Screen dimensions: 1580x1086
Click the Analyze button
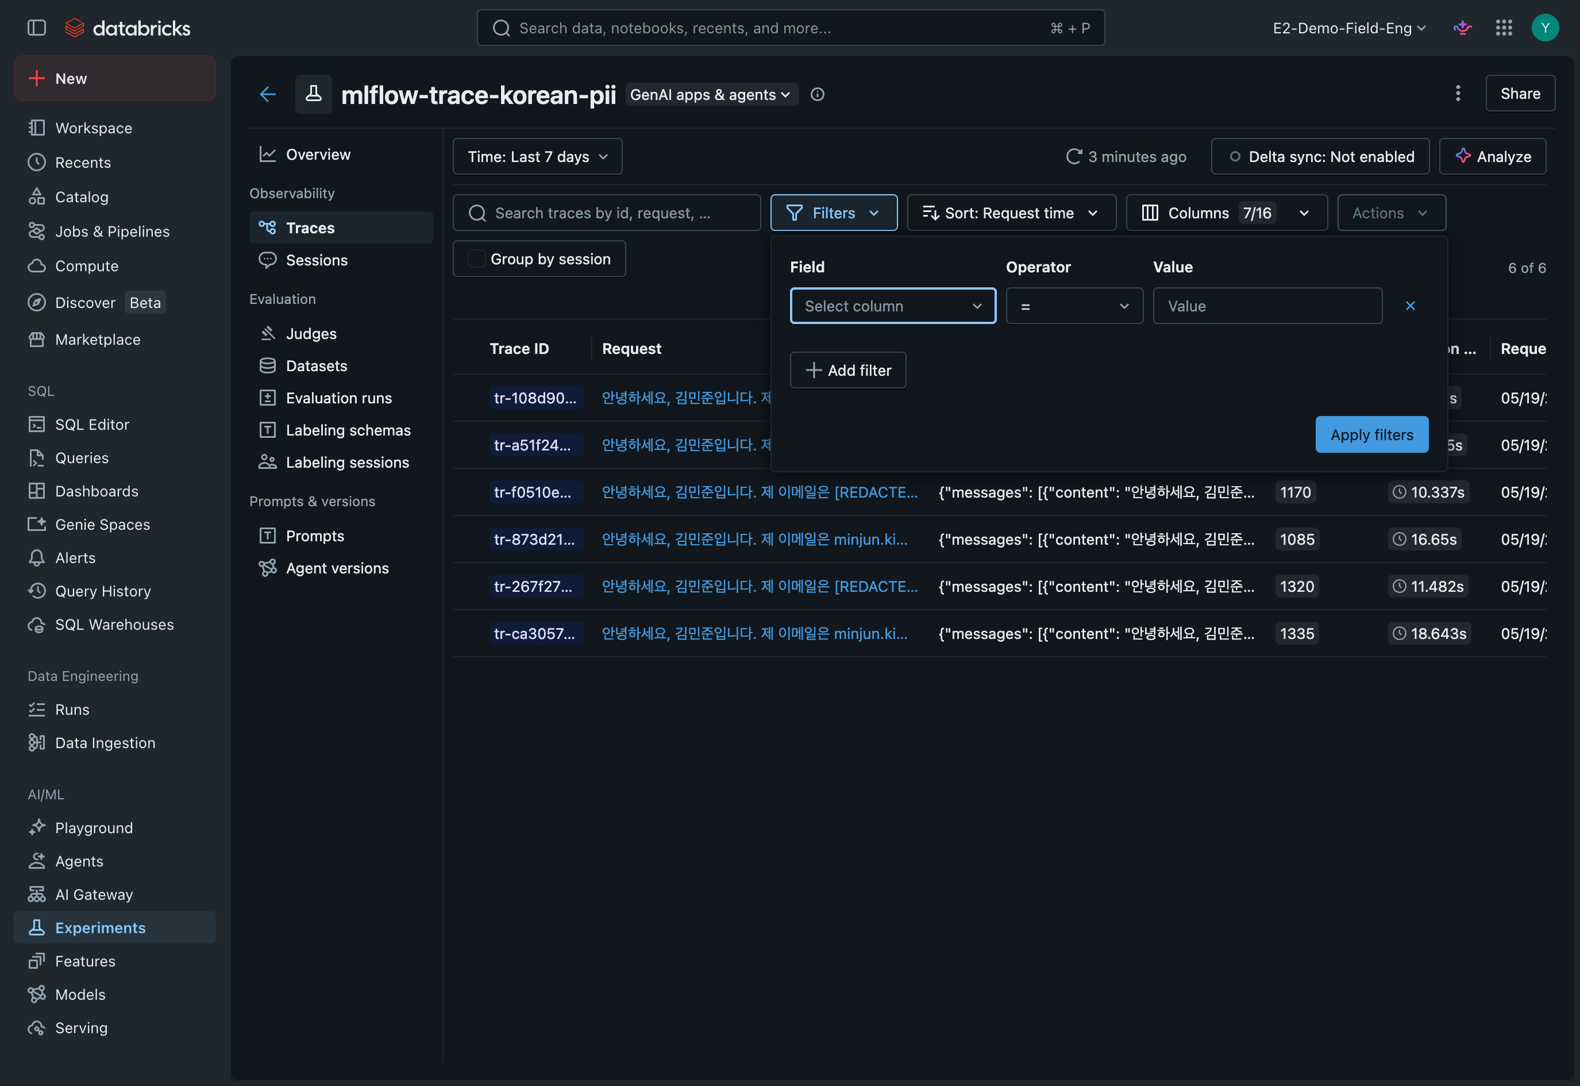click(1492, 156)
